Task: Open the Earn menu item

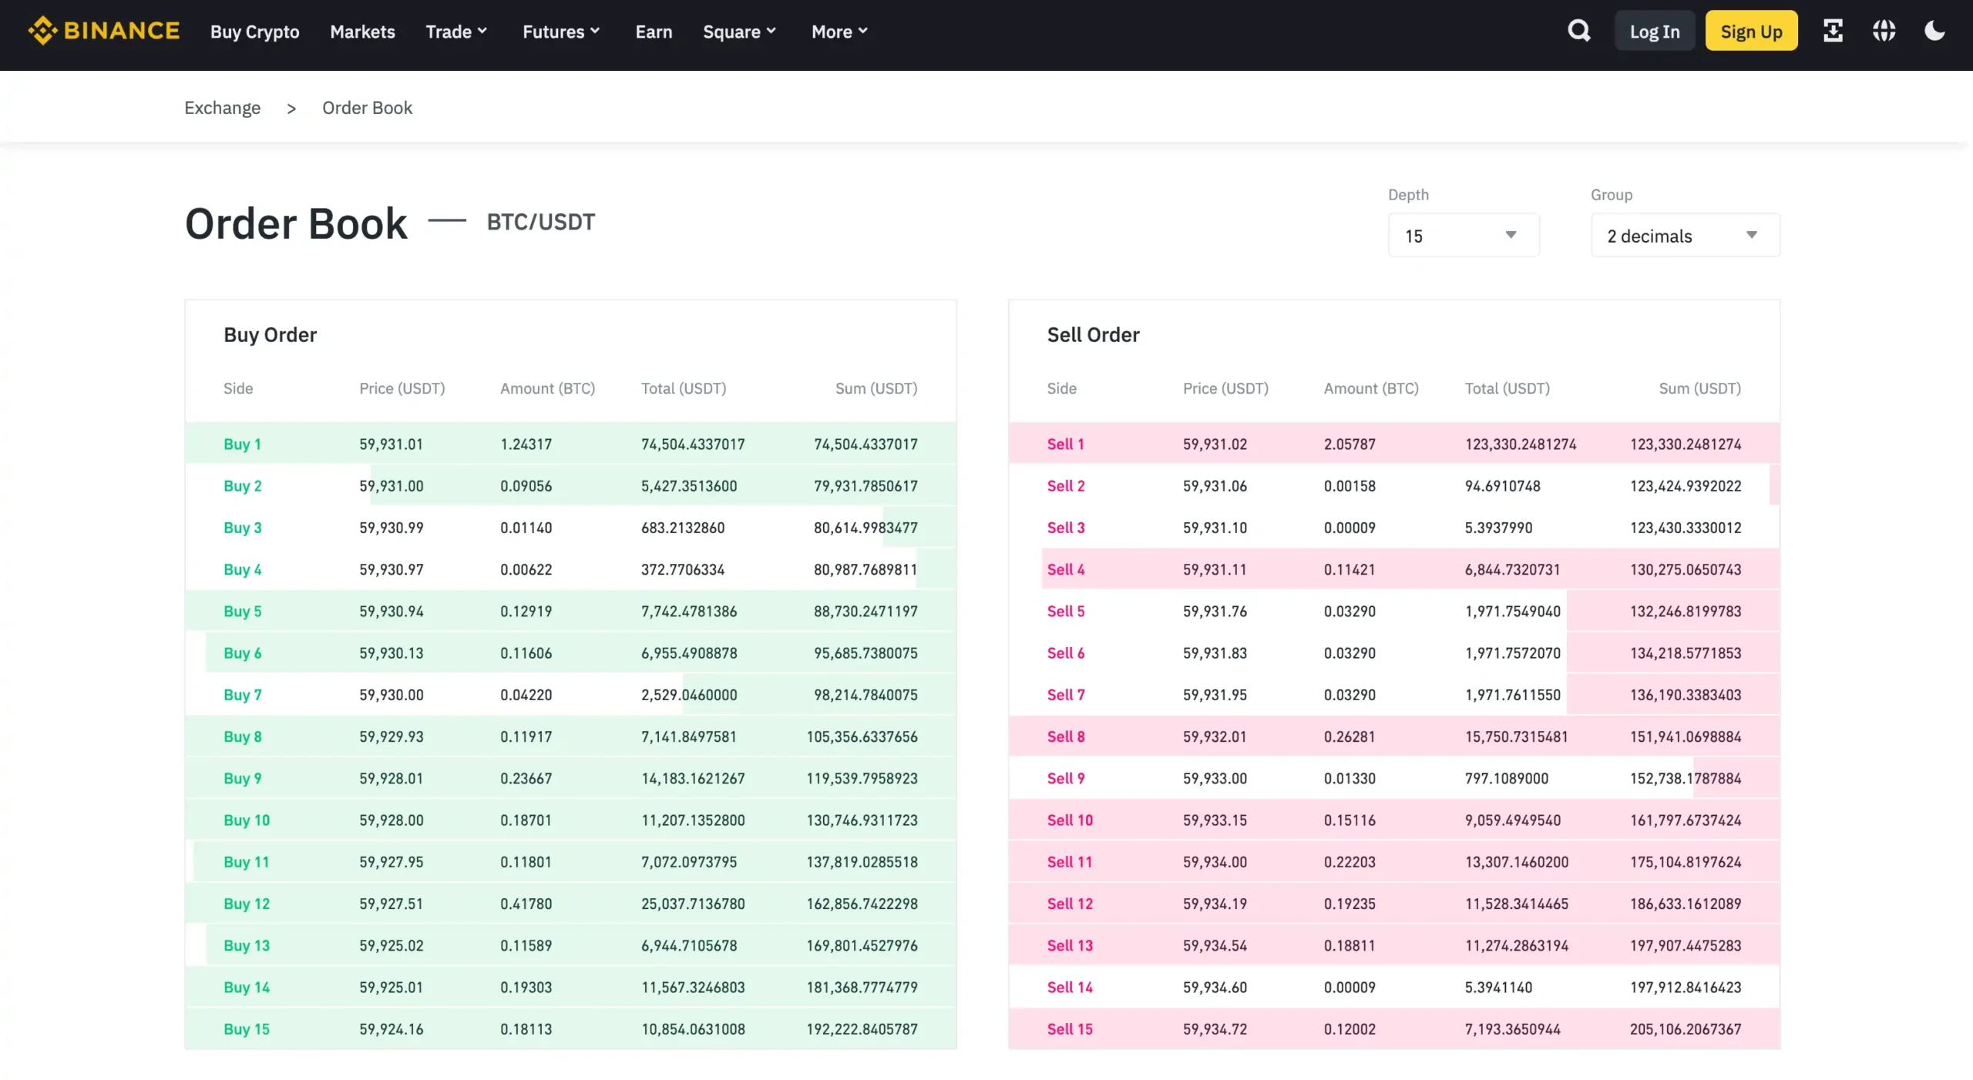Action: 654,32
